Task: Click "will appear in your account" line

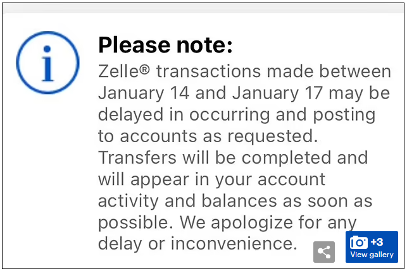Action: (x=211, y=179)
